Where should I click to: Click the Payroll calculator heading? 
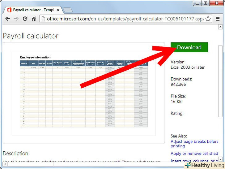(31, 36)
